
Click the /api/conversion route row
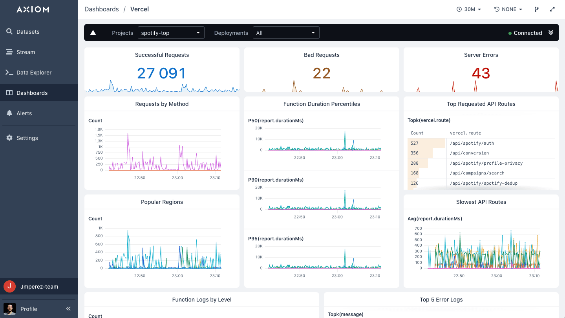click(x=481, y=153)
